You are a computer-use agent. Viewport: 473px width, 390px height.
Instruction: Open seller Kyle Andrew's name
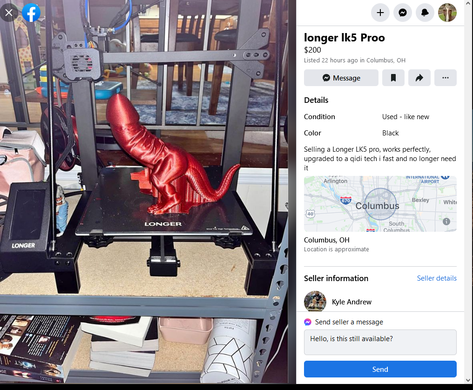351,302
